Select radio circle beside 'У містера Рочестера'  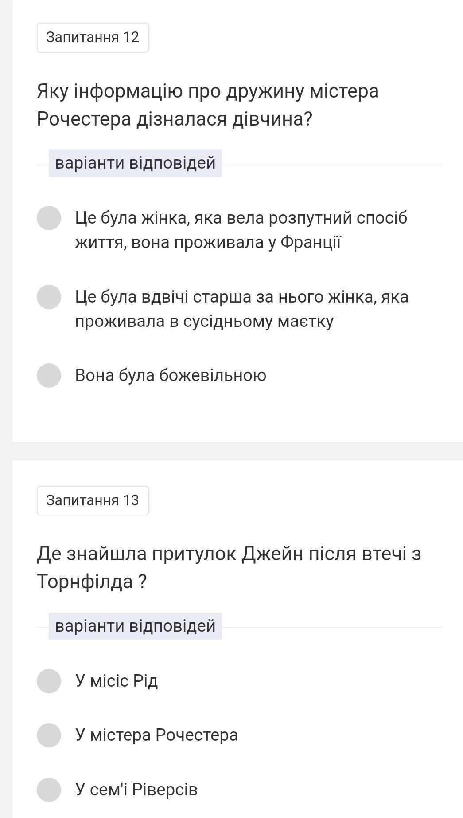[49, 735]
